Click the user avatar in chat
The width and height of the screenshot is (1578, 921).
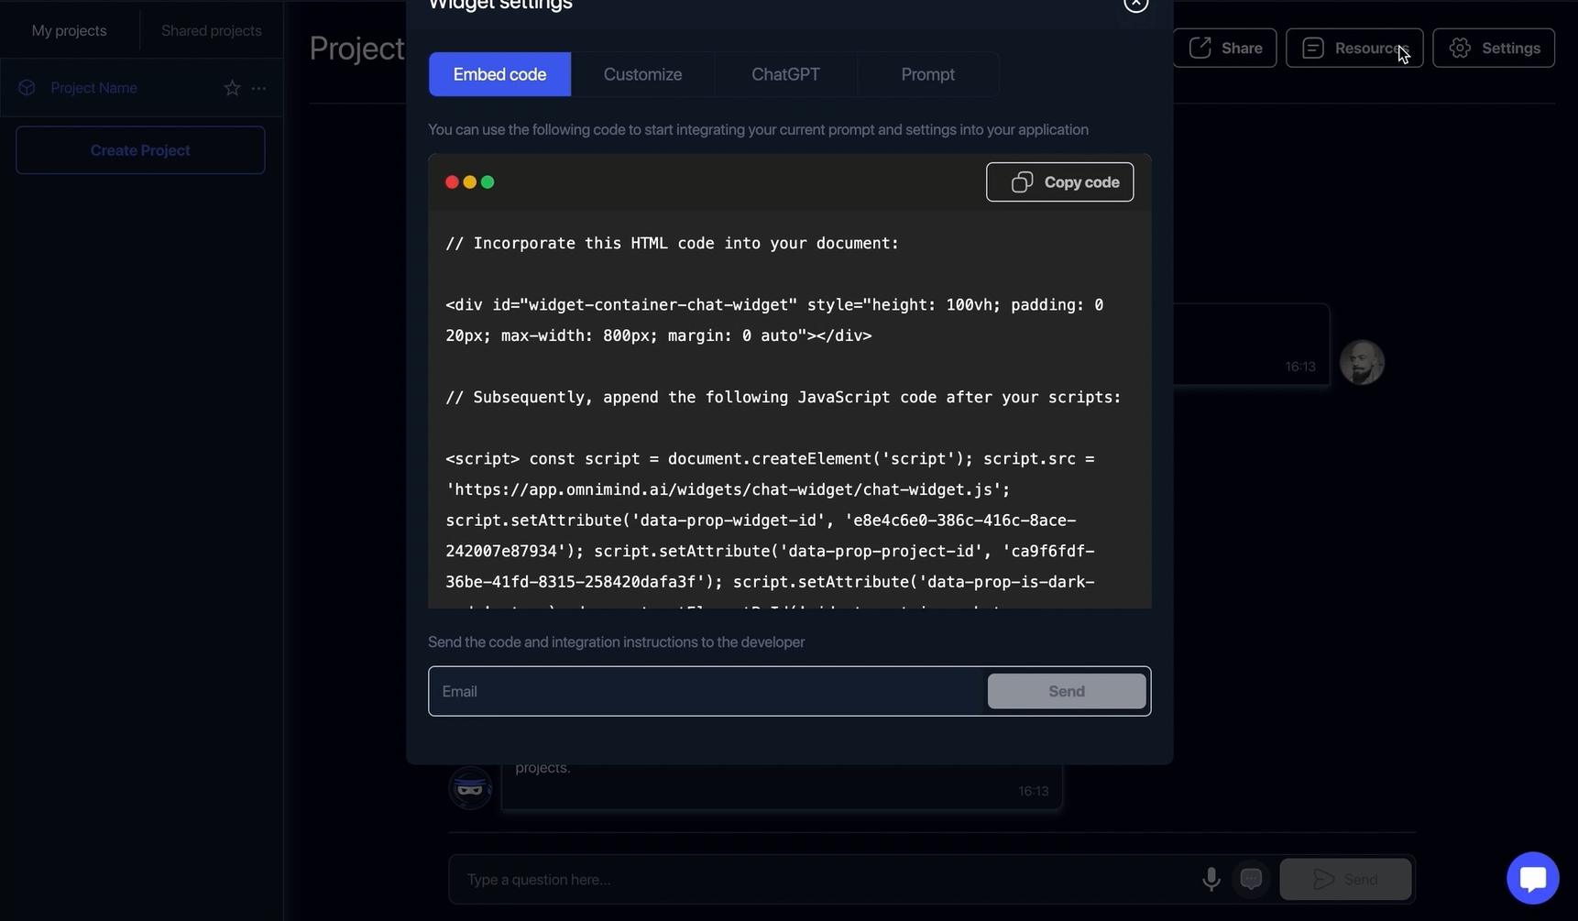click(x=1362, y=363)
